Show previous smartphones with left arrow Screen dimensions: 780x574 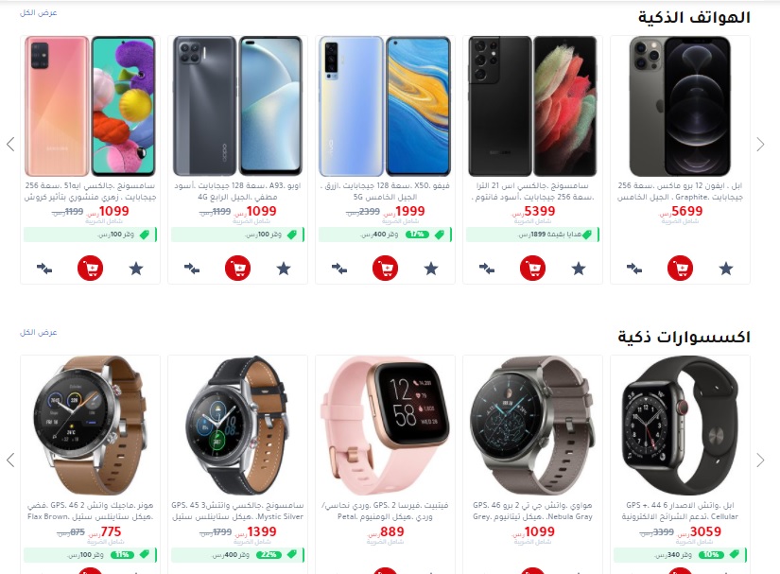[10, 145]
